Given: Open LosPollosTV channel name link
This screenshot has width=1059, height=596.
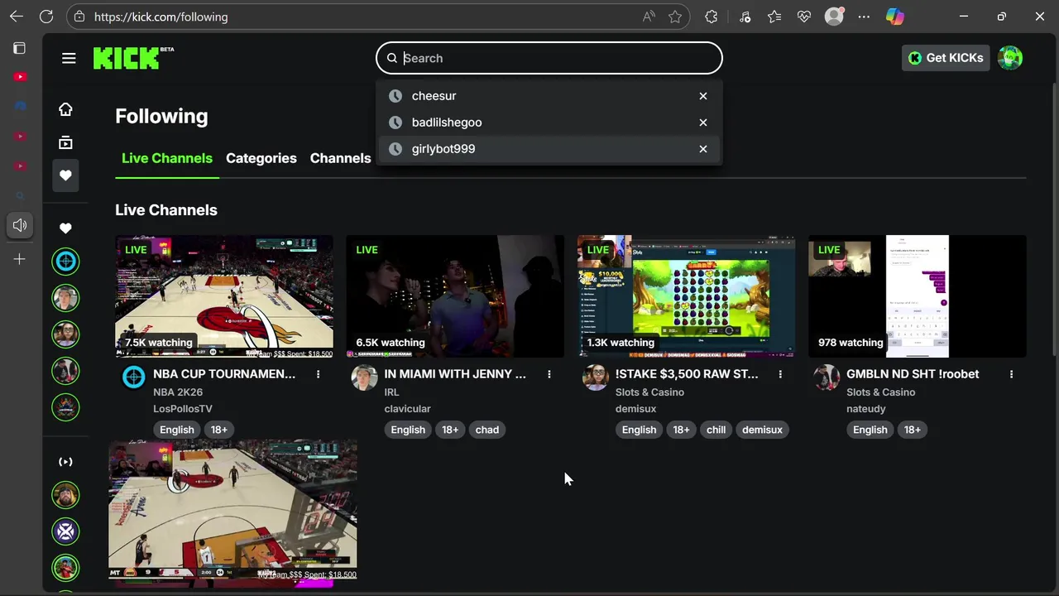Looking at the screenshot, I should pyautogui.click(x=183, y=409).
